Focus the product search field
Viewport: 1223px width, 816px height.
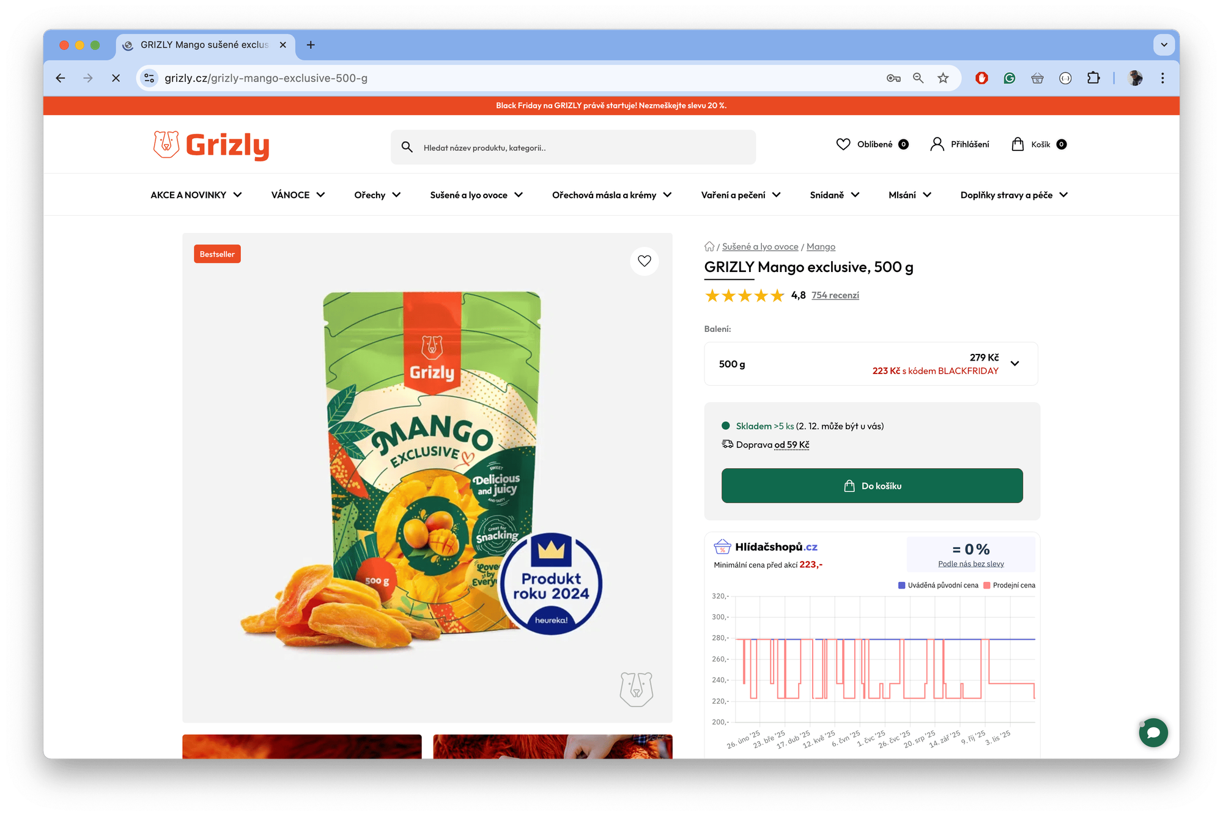click(573, 147)
